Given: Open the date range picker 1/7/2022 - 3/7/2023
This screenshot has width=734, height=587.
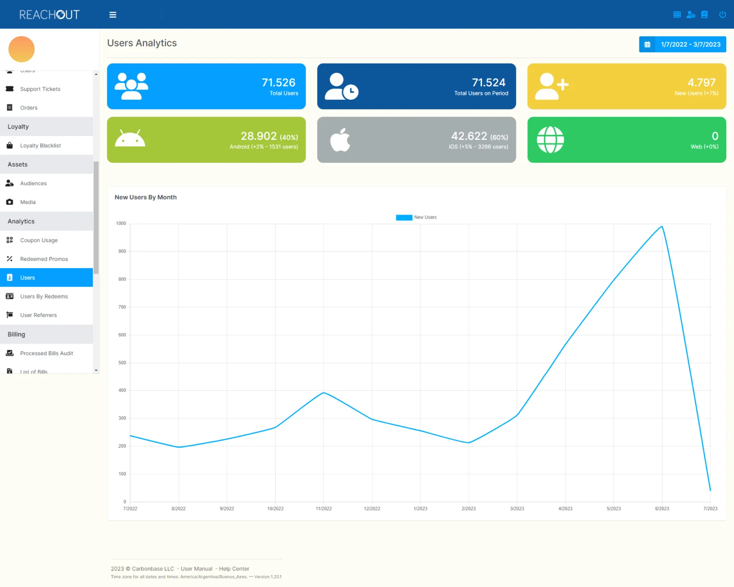Looking at the screenshot, I should tap(683, 44).
